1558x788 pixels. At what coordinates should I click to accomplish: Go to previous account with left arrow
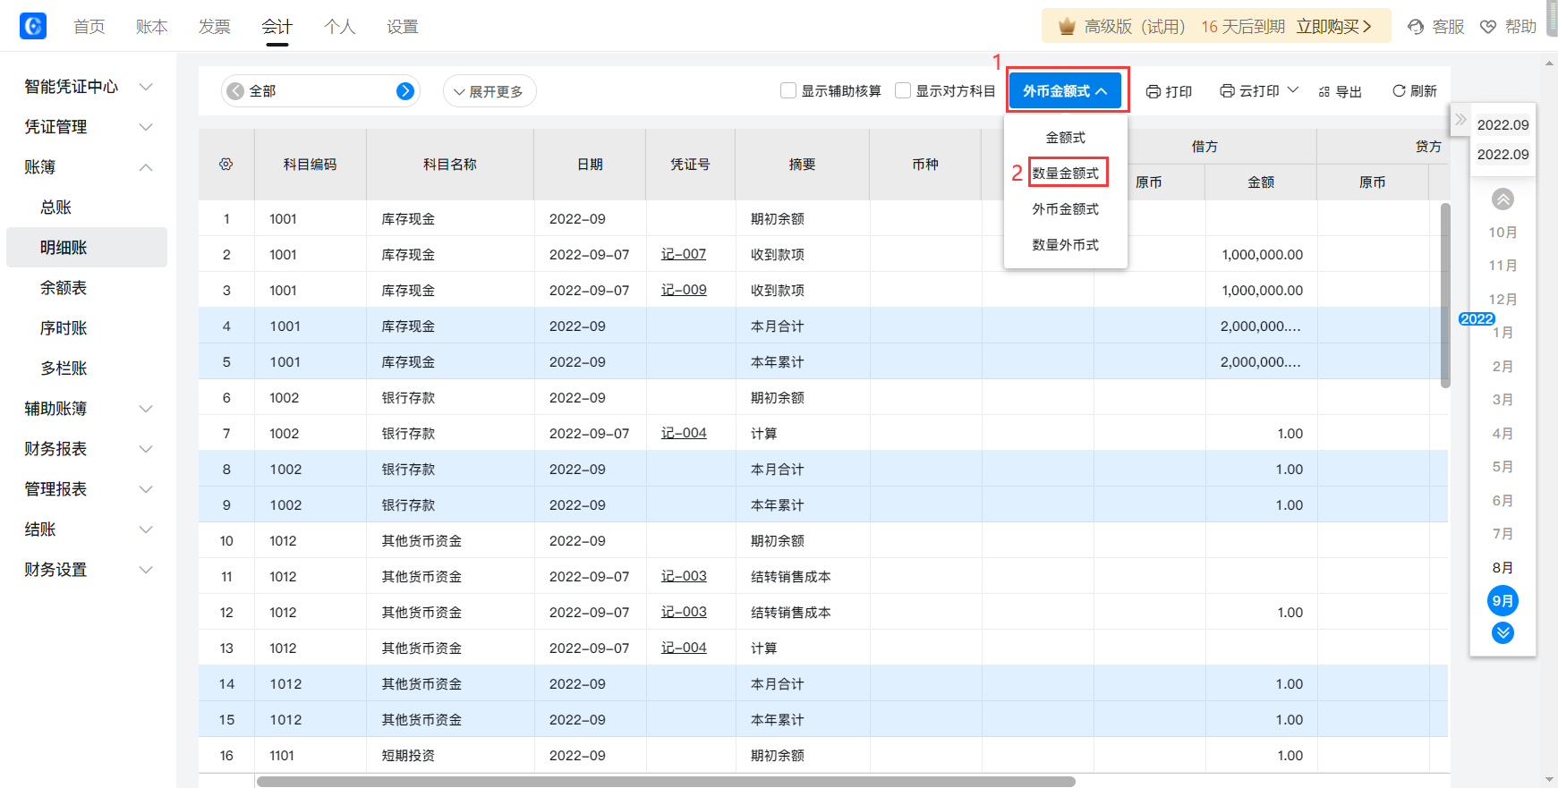[x=235, y=90]
